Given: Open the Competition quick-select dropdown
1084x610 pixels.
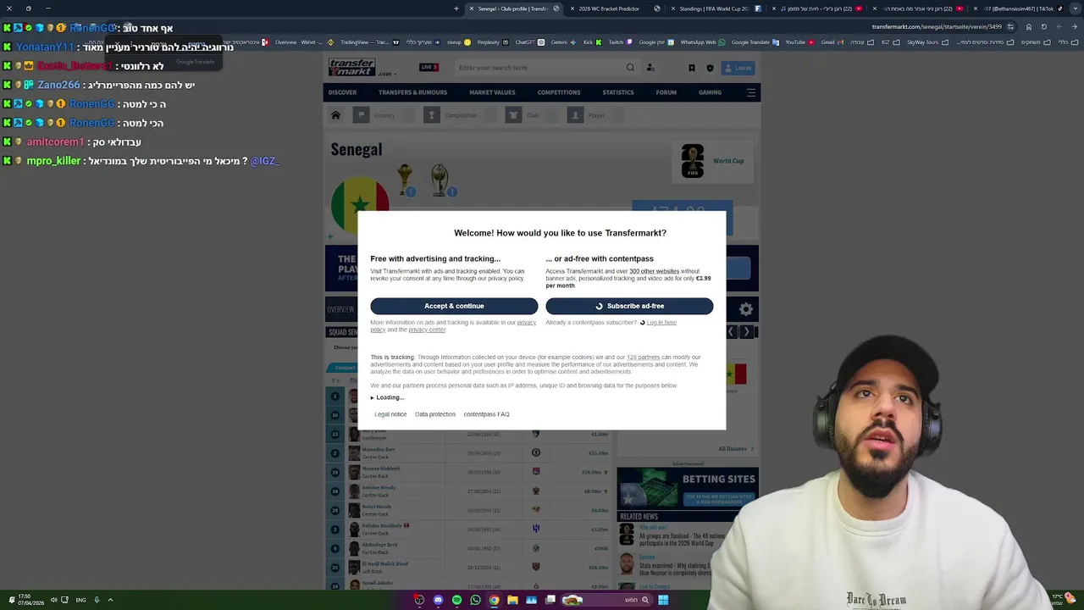Looking at the screenshot, I should pyautogui.click(x=461, y=115).
